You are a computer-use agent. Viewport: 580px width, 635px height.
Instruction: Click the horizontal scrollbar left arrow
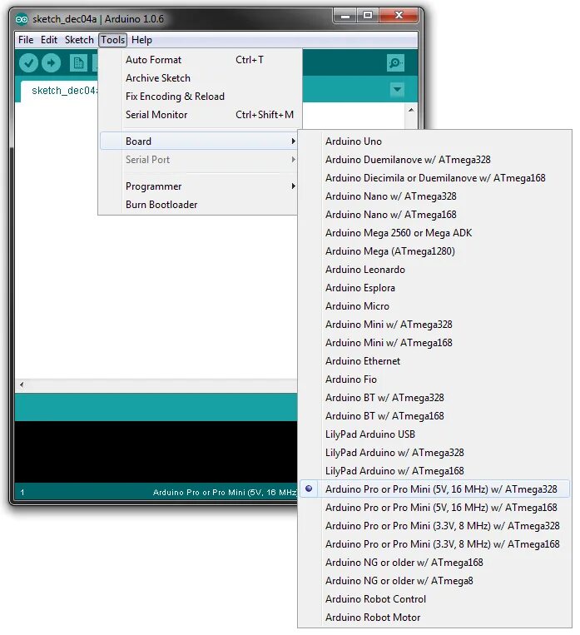point(22,384)
